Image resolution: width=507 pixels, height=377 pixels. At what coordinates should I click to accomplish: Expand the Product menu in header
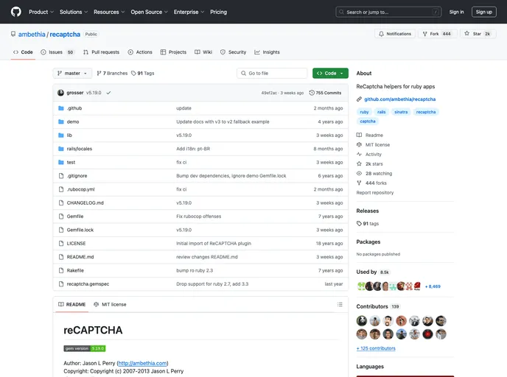[x=41, y=12]
